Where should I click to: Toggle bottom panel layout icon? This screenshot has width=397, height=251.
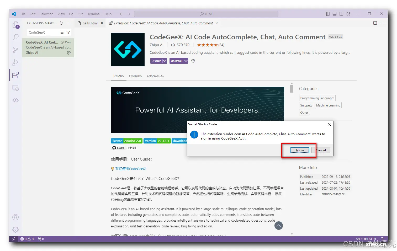(335, 14)
